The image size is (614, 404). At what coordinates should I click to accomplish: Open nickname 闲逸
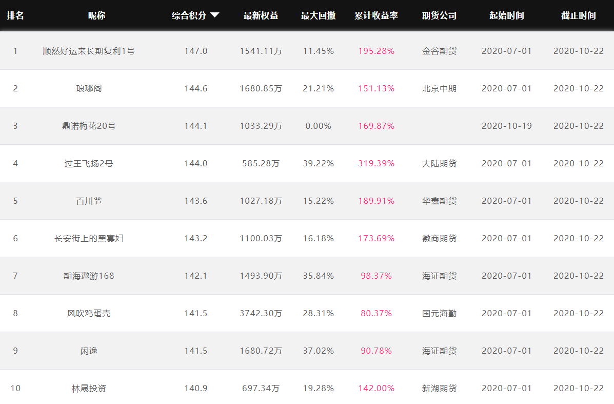coord(89,351)
